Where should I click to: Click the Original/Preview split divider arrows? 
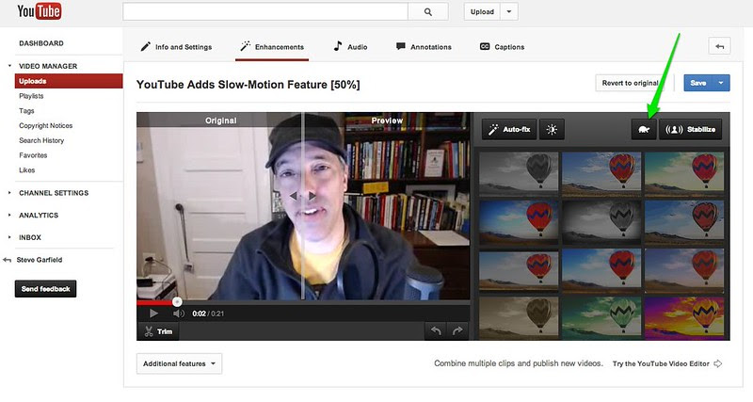coord(302,196)
